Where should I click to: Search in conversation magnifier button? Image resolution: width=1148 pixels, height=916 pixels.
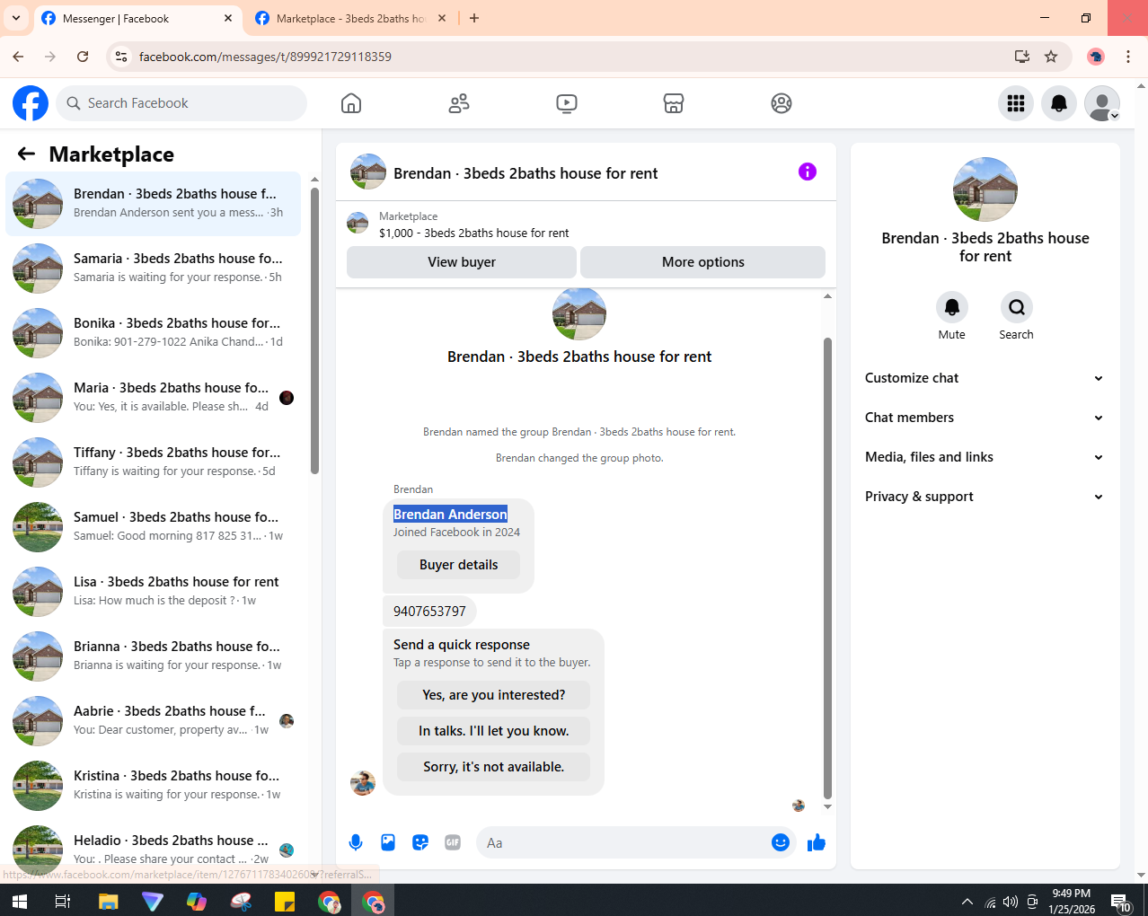pos(1017,307)
